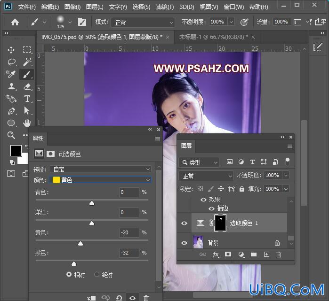Select the Rectangular Marquee tool
Screen dimensions: 329x301
pos(27,50)
